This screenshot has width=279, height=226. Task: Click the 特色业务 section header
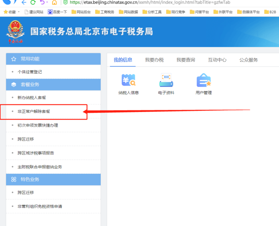(x=53, y=179)
